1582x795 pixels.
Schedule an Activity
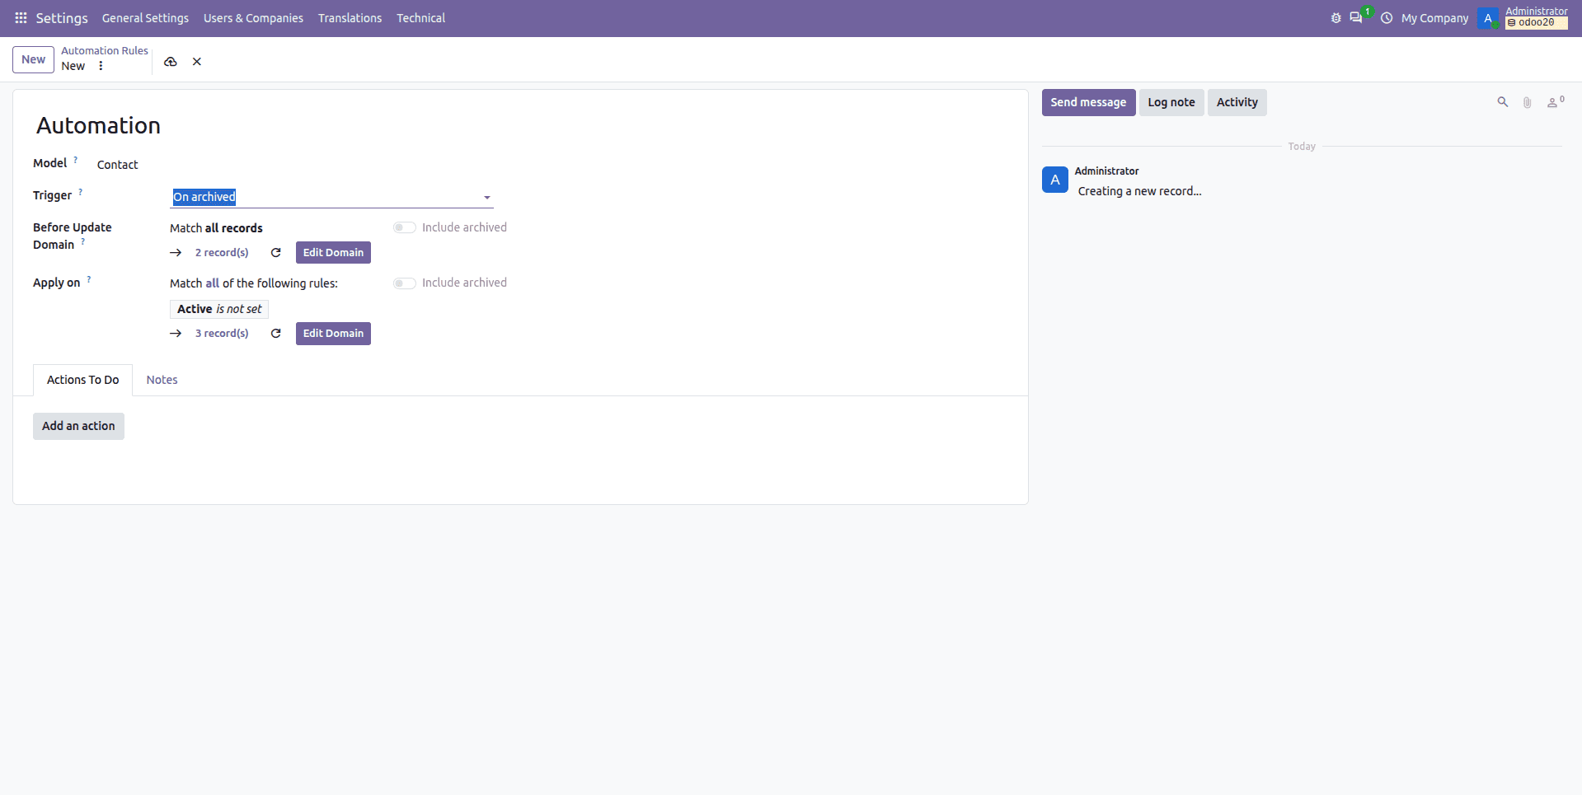[1237, 102]
